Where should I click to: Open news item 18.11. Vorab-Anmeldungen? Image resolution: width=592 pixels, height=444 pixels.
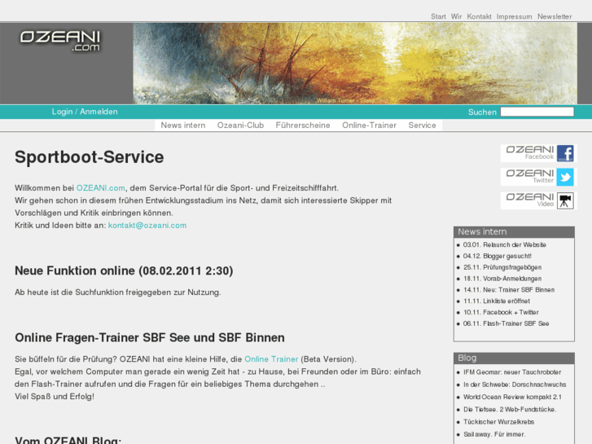(502, 279)
